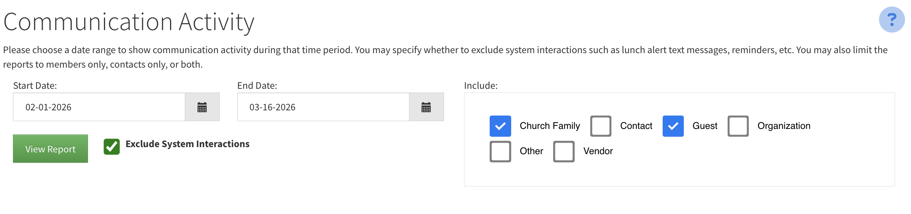Image resolution: width=911 pixels, height=214 pixels.
Task: Click the "Other" label text
Action: click(x=531, y=152)
